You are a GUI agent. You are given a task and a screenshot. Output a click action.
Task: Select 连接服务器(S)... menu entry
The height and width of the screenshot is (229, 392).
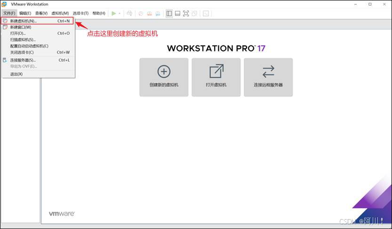(x=38, y=60)
